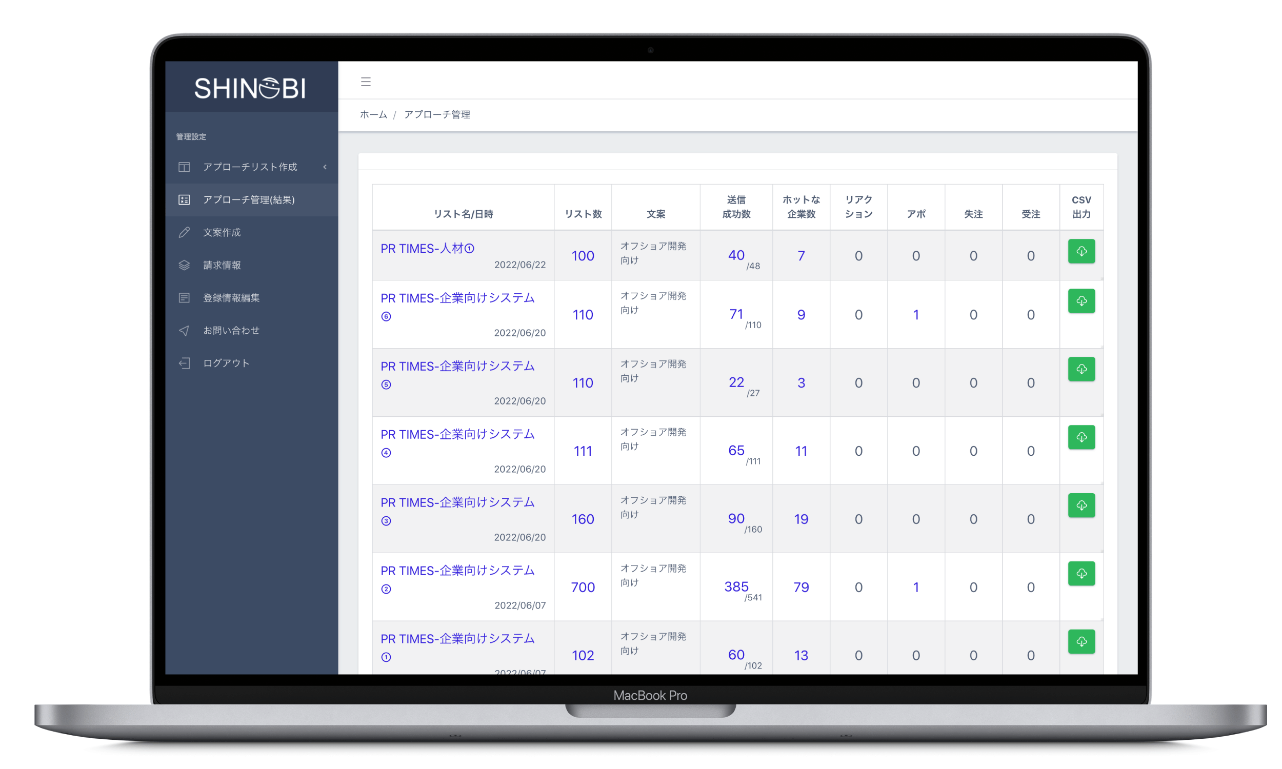The height and width of the screenshot is (769, 1282).
Task: Open 文案作成 in sidebar
Action: coord(251,232)
